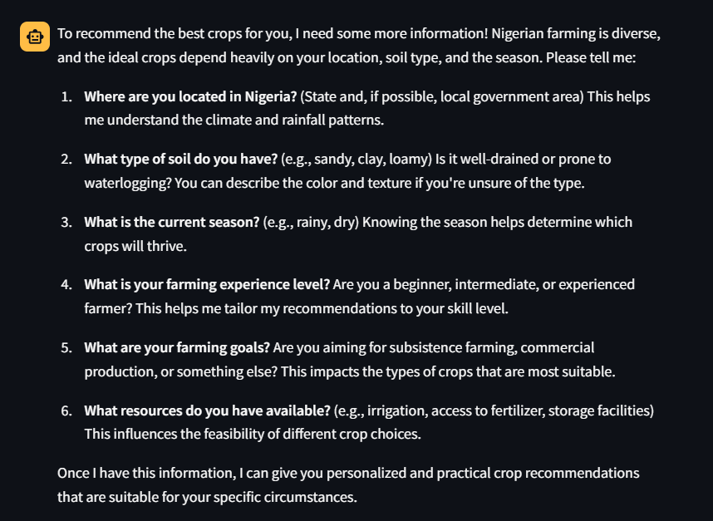This screenshot has width=713, height=521.
Task: Click the list number 6 marker
Action: [x=66, y=410]
